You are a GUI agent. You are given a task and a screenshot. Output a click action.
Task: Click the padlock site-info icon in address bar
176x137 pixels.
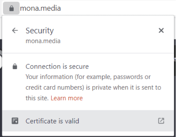11,8
